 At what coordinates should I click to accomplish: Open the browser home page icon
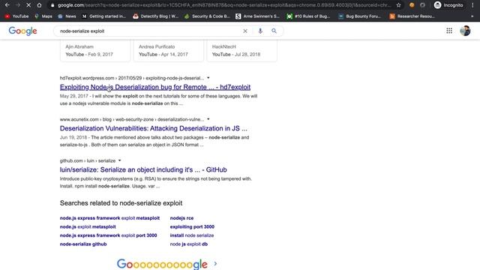coord(39,5)
